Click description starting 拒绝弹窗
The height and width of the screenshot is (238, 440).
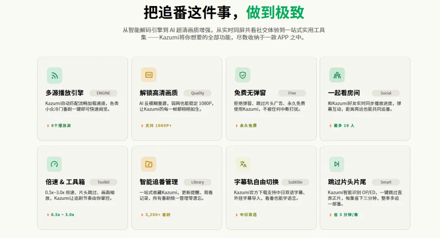270,107
